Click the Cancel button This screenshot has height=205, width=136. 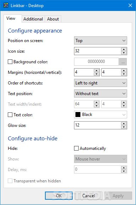[x=89, y=196]
